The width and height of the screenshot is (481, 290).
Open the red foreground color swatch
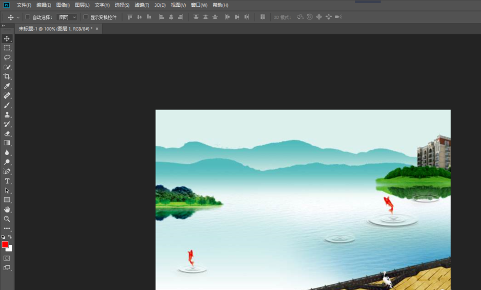pyautogui.click(x=5, y=244)
